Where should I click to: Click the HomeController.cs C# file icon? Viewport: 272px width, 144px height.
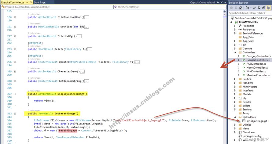(244, 68)
